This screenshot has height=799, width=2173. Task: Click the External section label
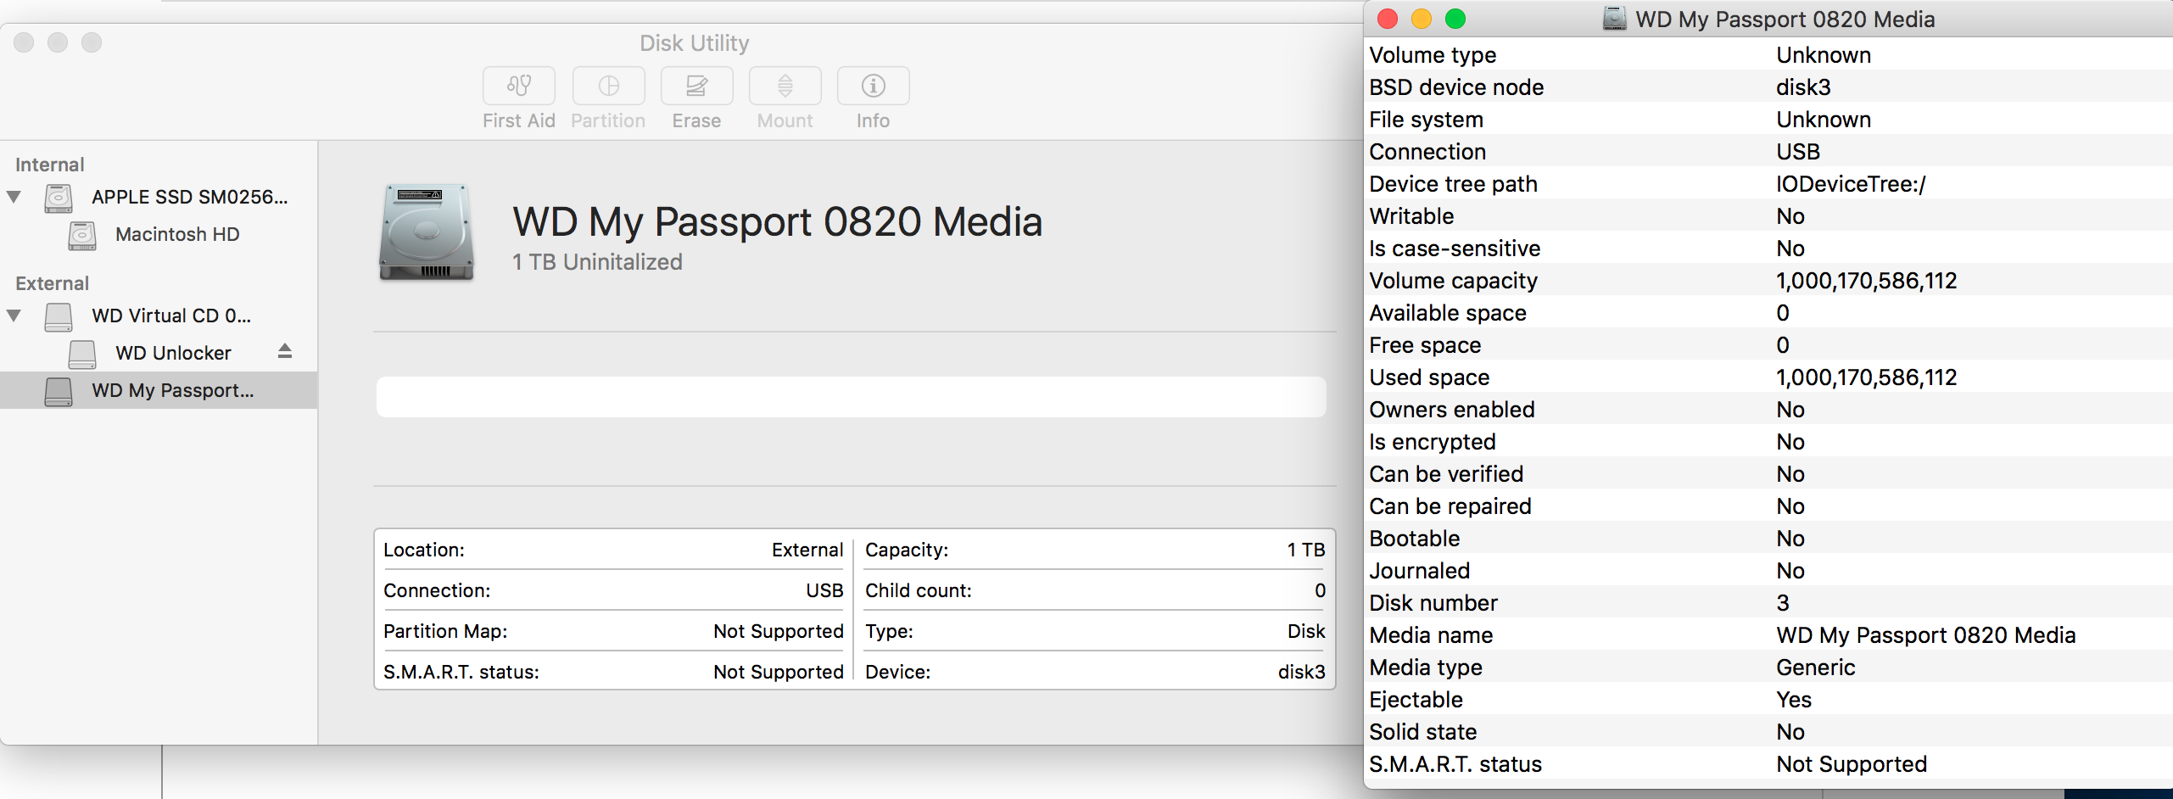tap(53, 282)
